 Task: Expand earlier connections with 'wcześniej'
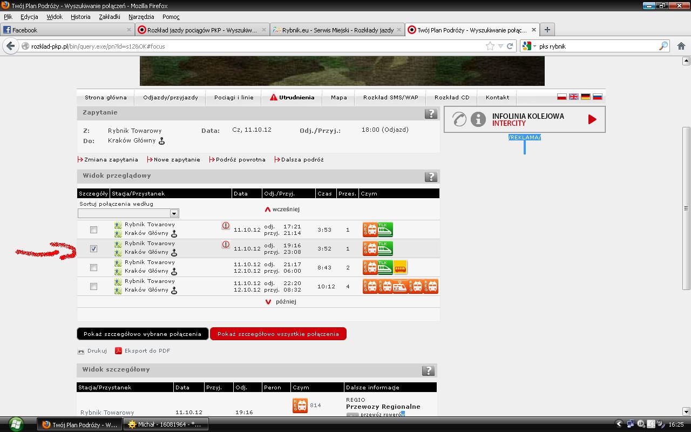click(x=282, y=209)
